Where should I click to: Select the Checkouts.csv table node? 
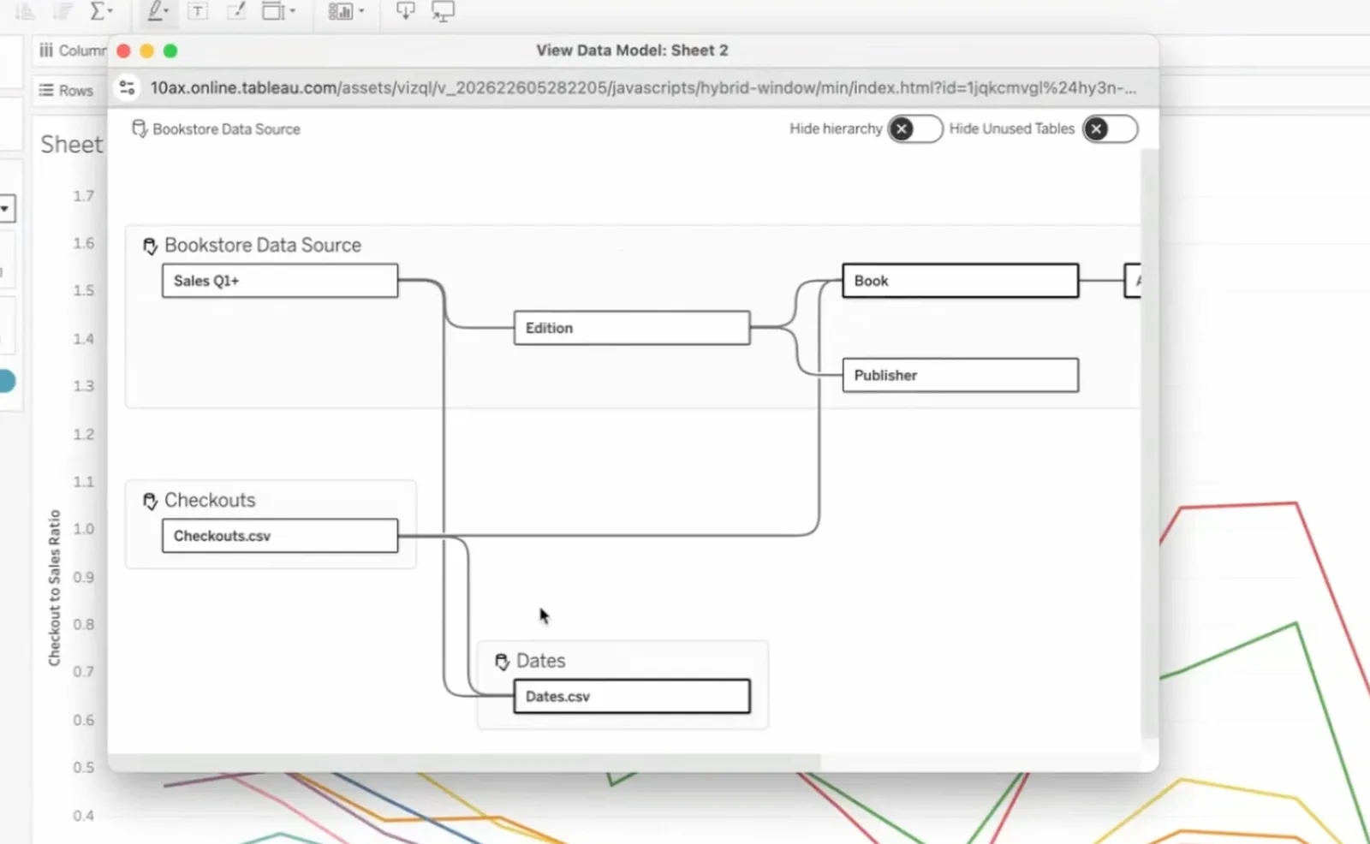click(280, 536)
